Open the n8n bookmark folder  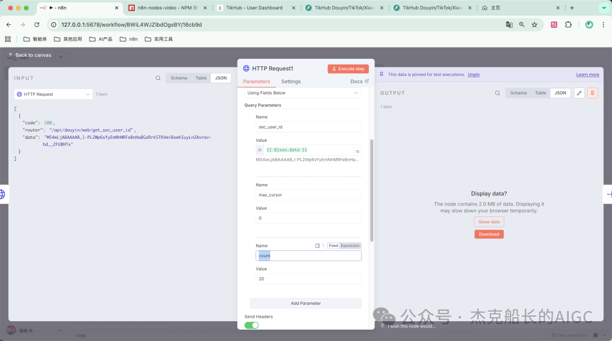[x=129, y=39]
